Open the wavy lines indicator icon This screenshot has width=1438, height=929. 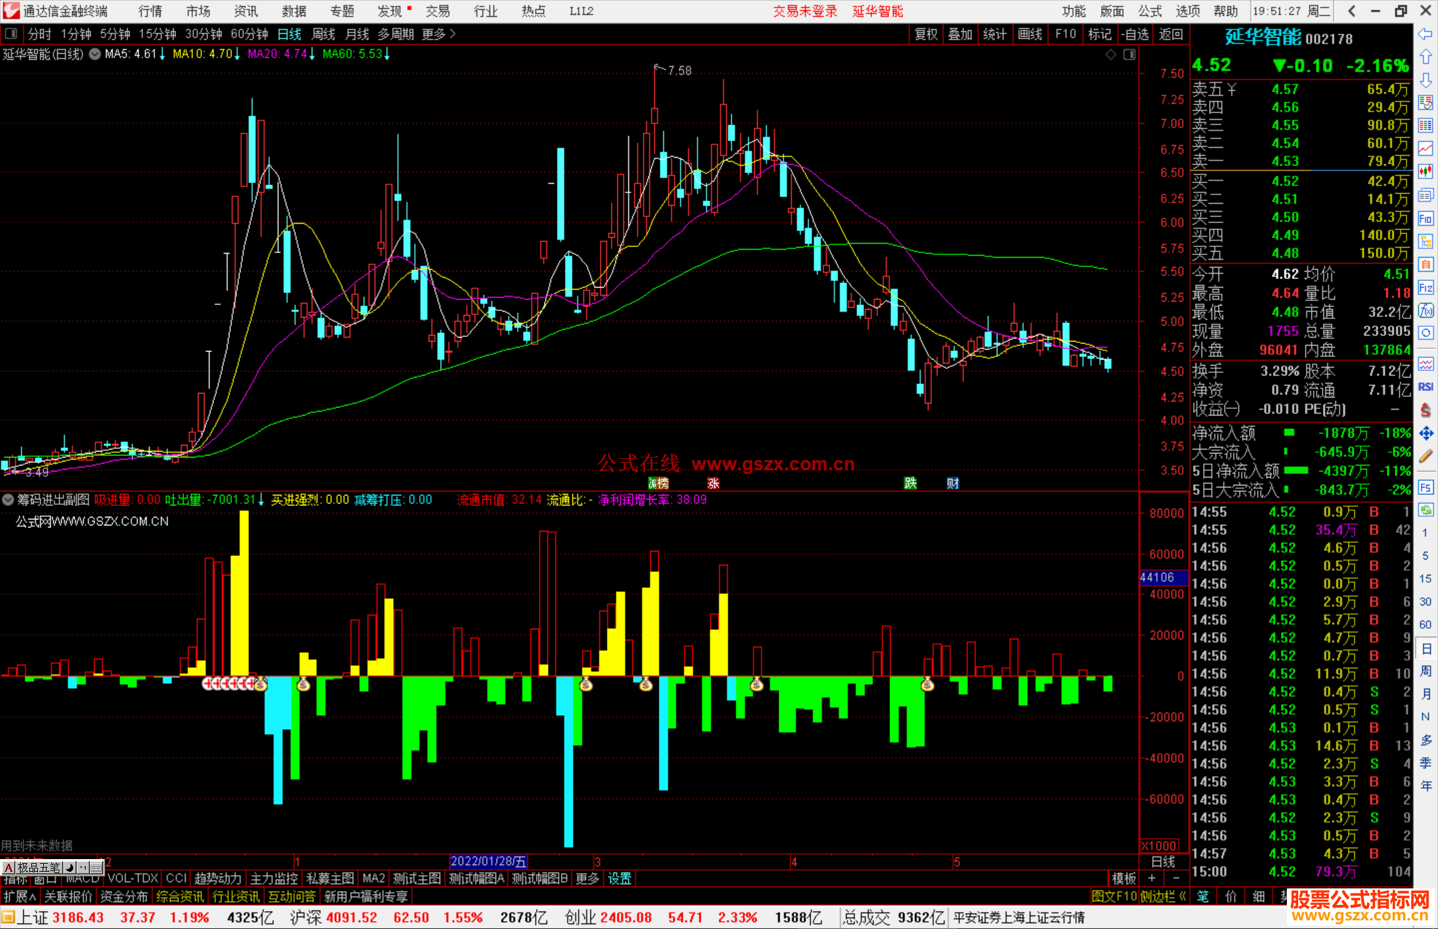pyautogui.click(x=1425, y=364)
